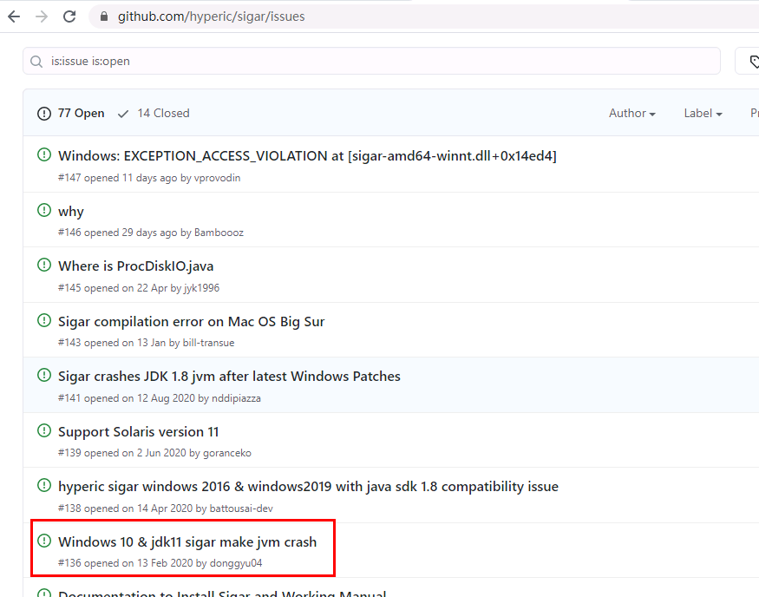Open the partially visible Projects filter dropdown
This screenshot has width=759, height=597.
pyautogui.click(x=752, y=113)
